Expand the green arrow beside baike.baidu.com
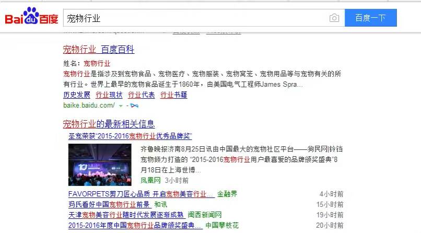 (x=121, y=106)
